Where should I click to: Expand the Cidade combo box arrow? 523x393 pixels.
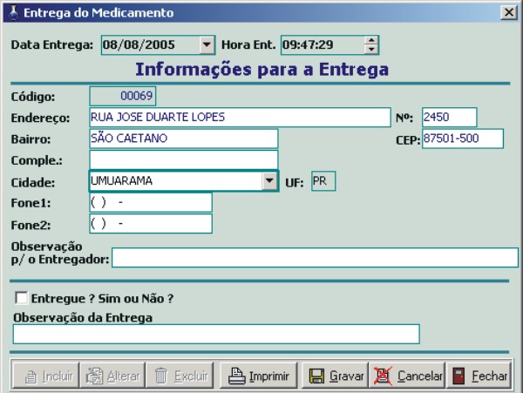[x=269, y=181]
